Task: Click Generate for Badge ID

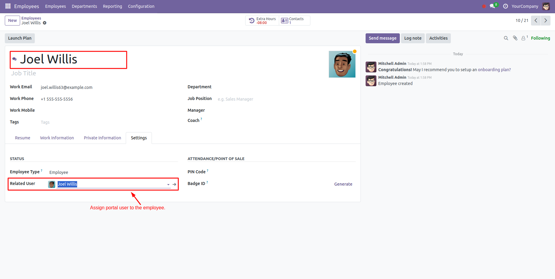Action: (343, 184)
